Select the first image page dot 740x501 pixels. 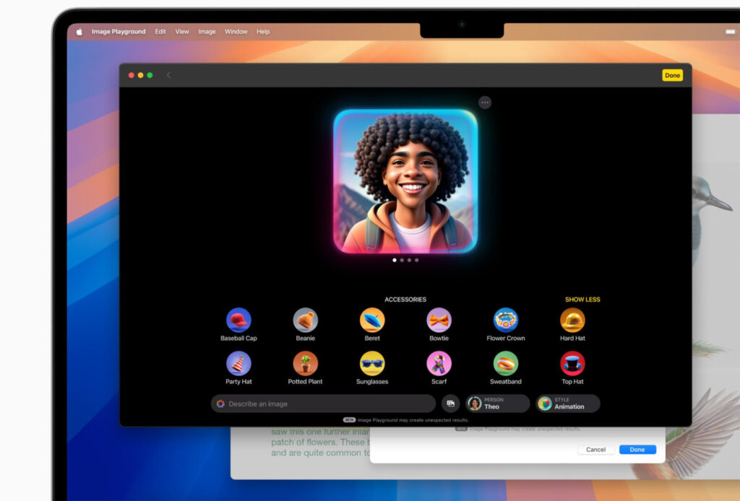tap(395, 260)
